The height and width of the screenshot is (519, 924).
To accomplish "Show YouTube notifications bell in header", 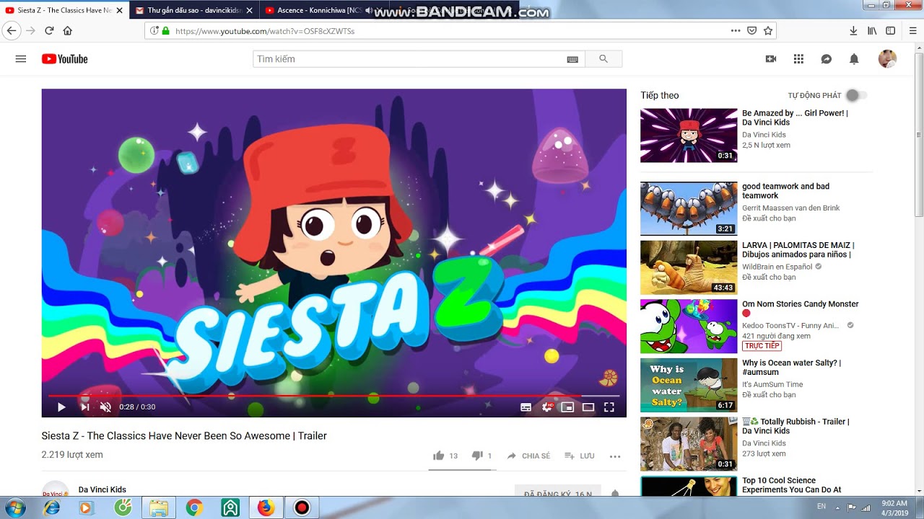I will (x=854, y=59).
